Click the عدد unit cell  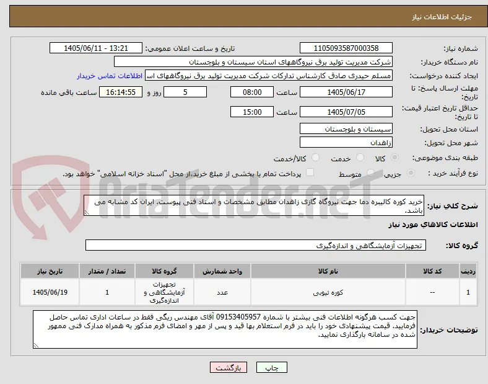click(x=222, y=292)
